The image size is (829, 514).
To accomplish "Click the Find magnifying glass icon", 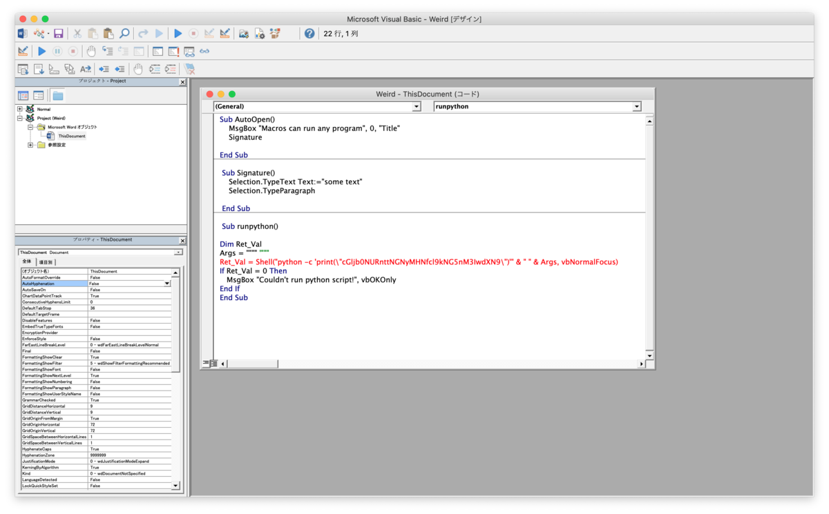I will point(124,33).
